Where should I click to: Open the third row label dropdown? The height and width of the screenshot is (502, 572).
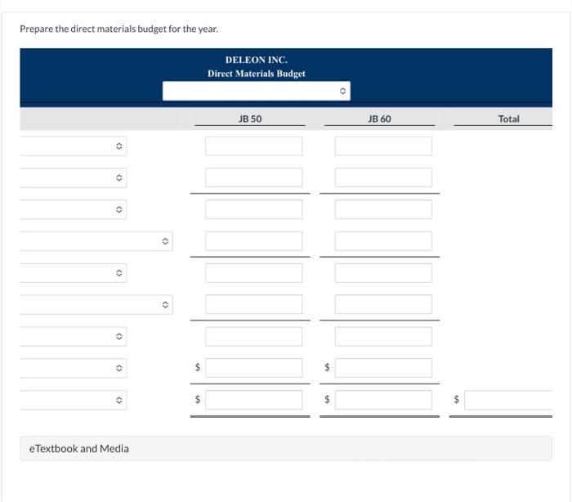point(74,209)
